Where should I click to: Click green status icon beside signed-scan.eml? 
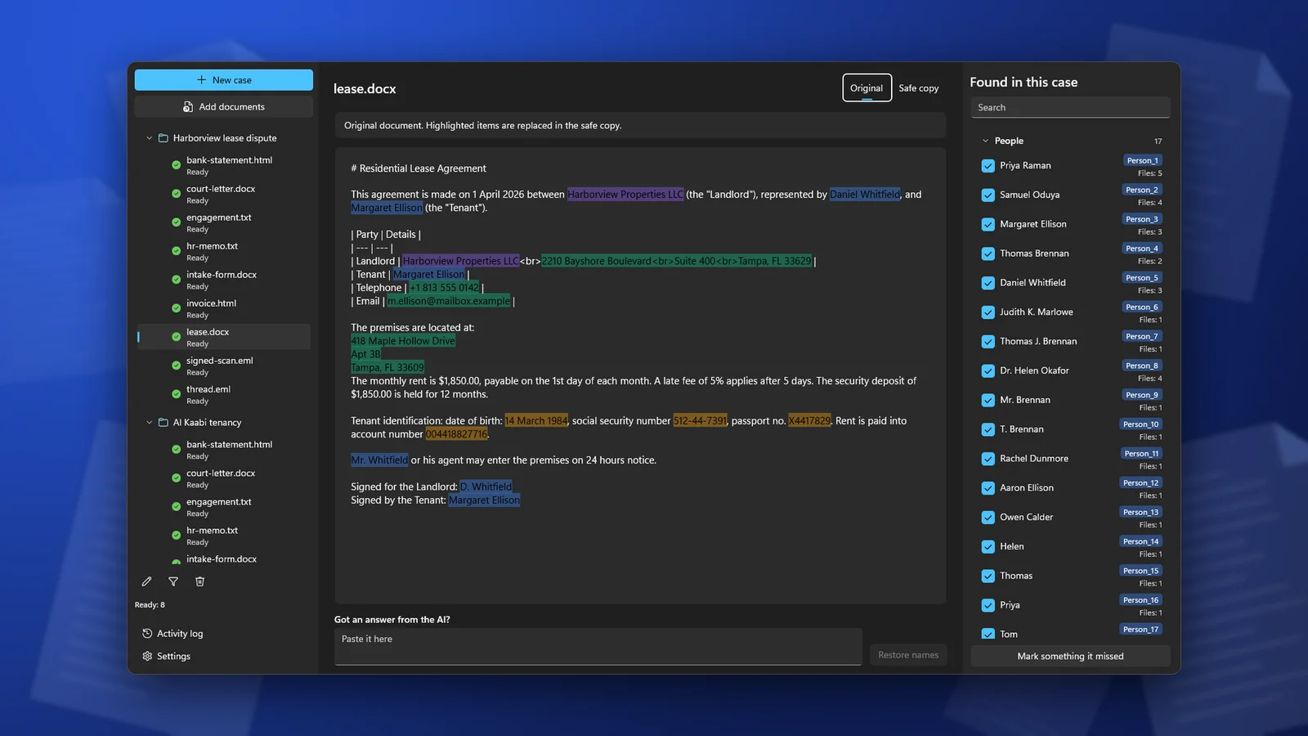click(x=176, y=366)
